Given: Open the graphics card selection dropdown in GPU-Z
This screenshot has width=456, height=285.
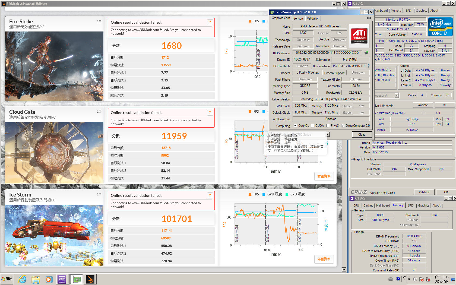Looking at the screenshot, I should (x=327, y=134).
